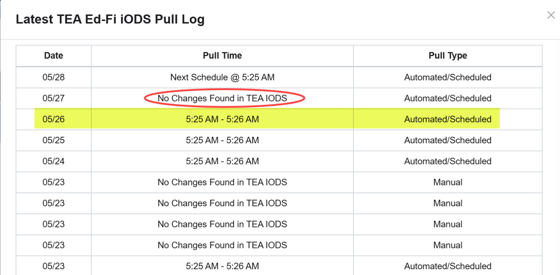This screenshot has height=275, width=560.
Task: Select the 05/26 date cell in the highlighted row
Action: (x=53, y=119)
